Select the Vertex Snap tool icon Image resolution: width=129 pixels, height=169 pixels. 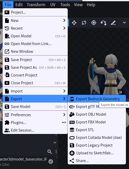point(104,23)
